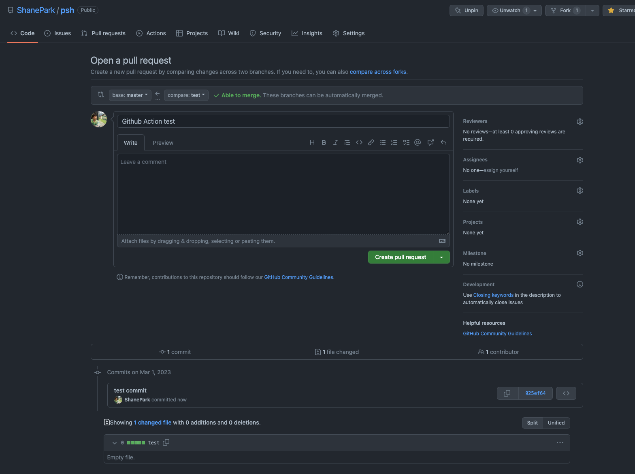Image resolution: width=635 pixels, height=474 pixels.
Task: Open Milestone gear settings
Action: pos(580,253)
